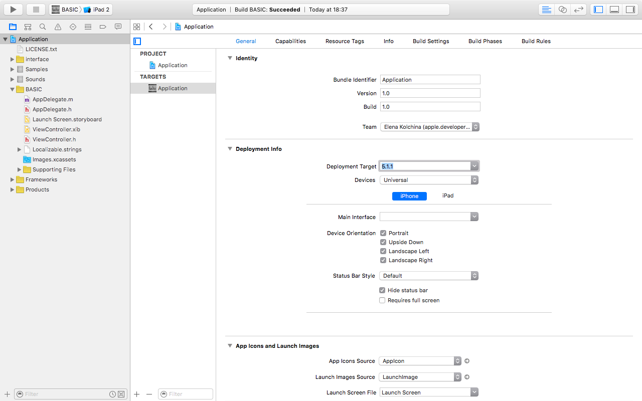Collapse the Identity section
Image resolution: width=642 pixels, height=401 pixels.
pos(230,58)
